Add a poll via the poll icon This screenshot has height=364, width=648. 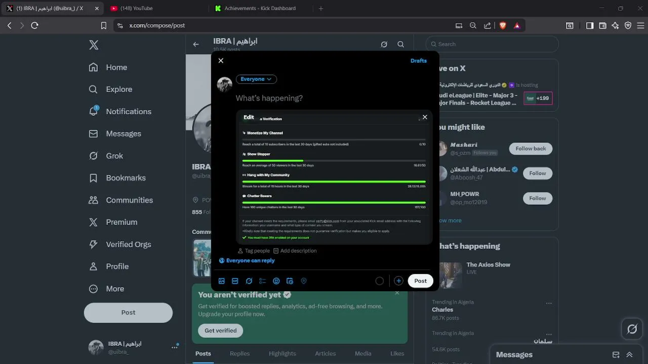[x=263, y=281]
